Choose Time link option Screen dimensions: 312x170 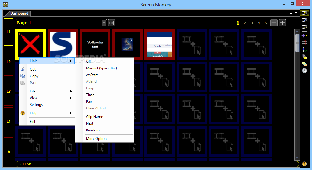coord(105,95)
